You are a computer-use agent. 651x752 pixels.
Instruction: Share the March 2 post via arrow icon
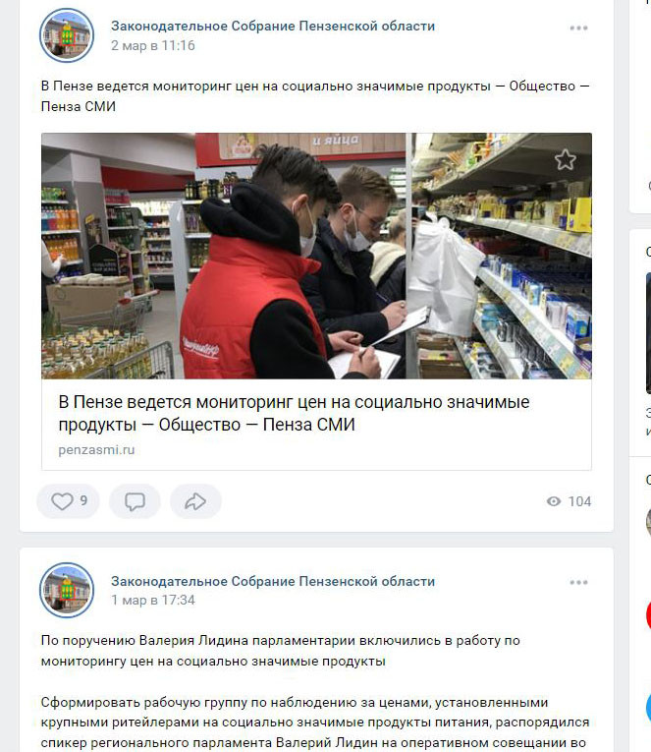[x=195, y=501]
